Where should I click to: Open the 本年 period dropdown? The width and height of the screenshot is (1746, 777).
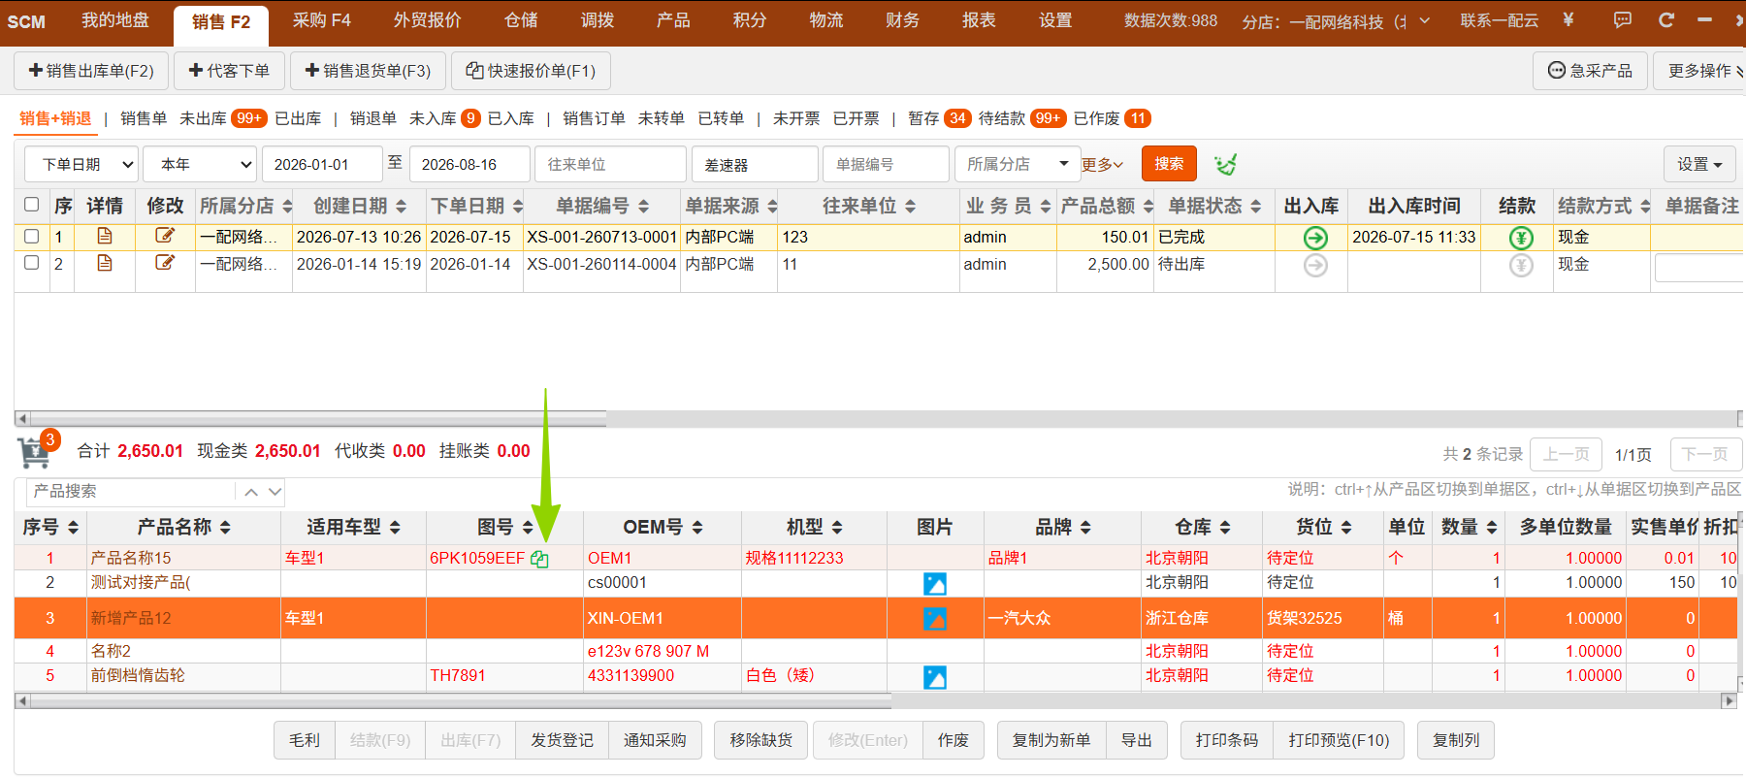(x=201, y=164)
